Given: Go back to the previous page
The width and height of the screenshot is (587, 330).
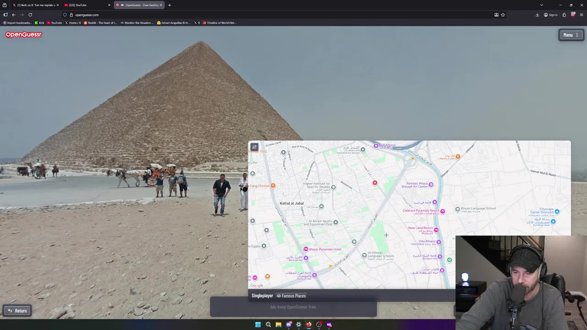Looking at the screenshot, I should click(14, 15).
